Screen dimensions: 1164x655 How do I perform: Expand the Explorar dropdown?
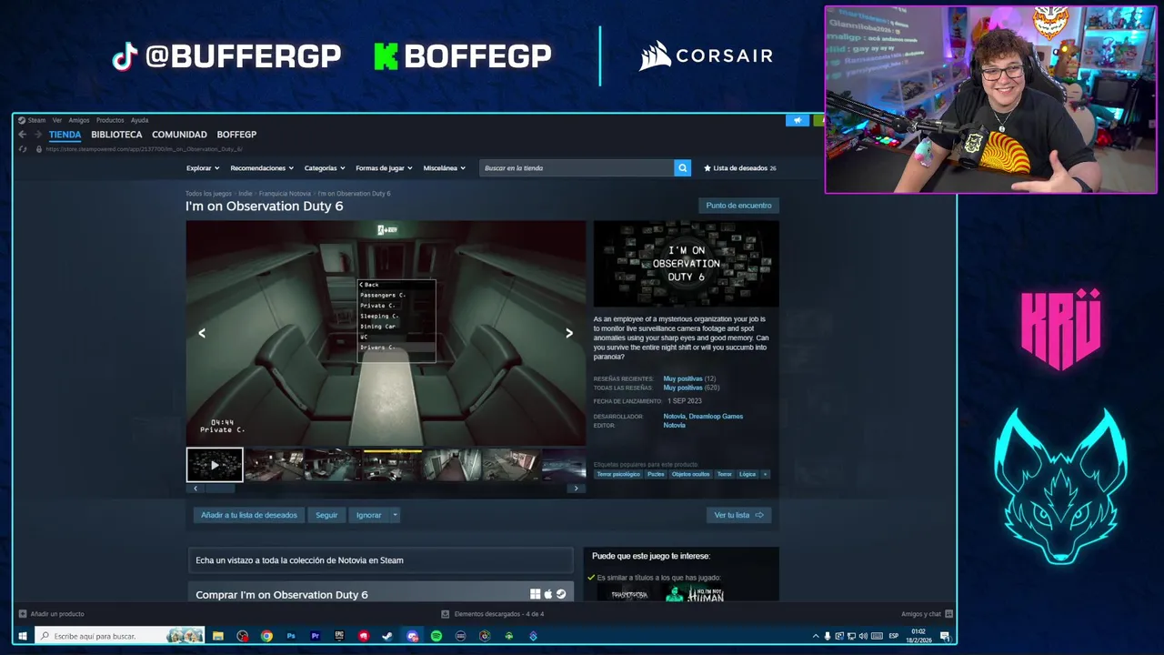tap(203, 168)
